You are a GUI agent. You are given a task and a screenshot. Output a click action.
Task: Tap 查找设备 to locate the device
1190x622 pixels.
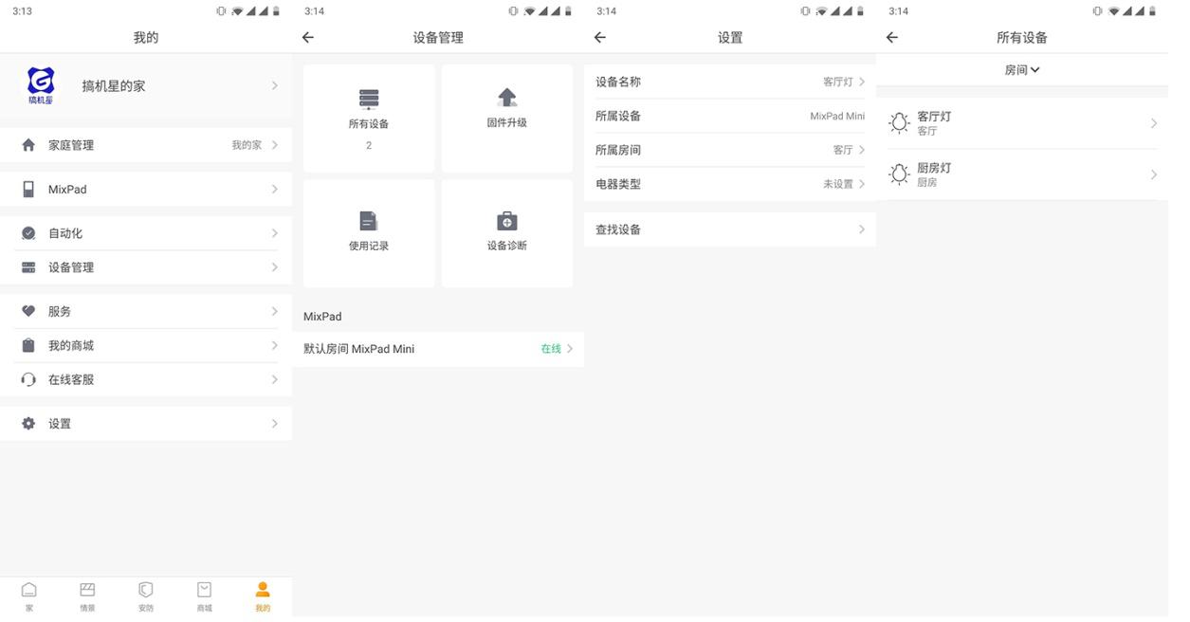(728, 229)
